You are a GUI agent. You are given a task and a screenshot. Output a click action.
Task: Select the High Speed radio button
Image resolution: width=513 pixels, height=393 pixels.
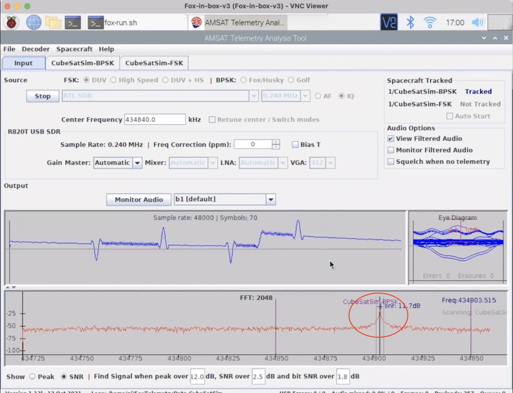pos(113,80)
